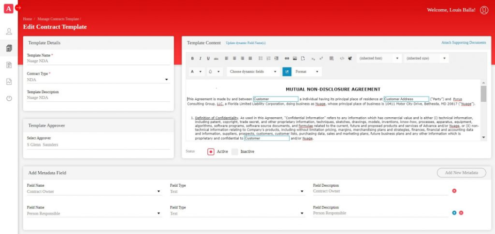Insert an ordered numbered list
The width and height of the screenshot is (495, 234).
[268, 58]
